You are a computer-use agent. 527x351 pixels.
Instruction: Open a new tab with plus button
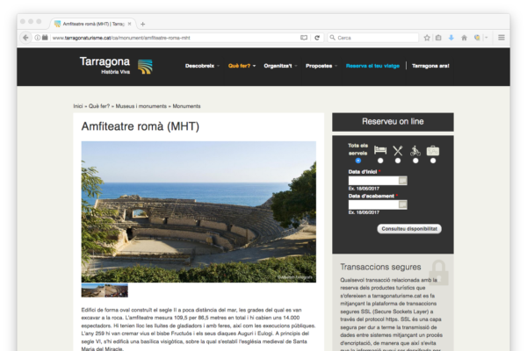[x=143, y=24]
